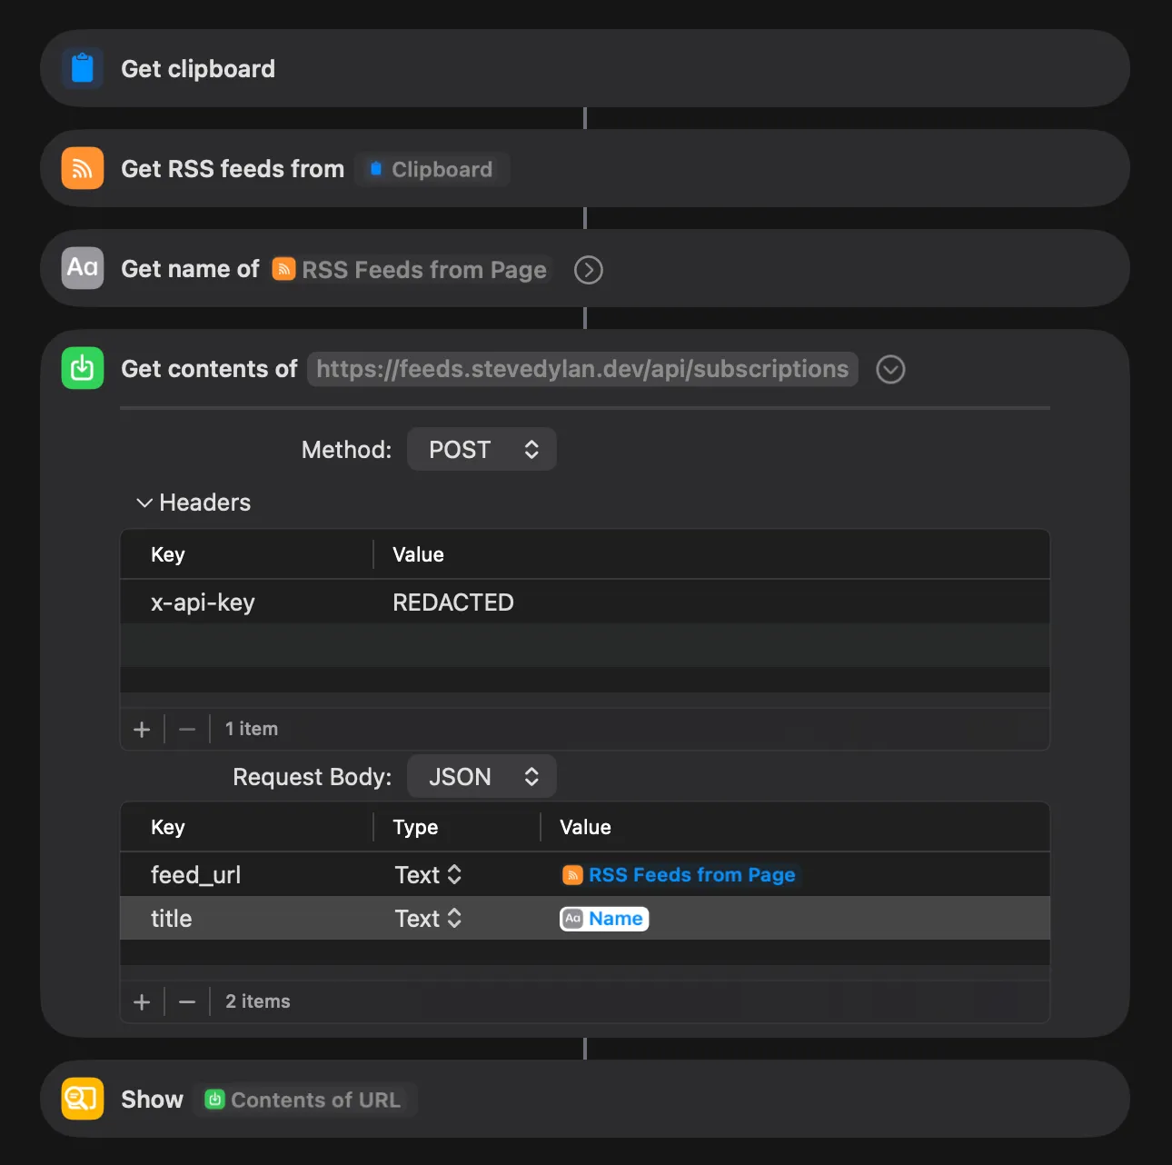Add a new header with the plus button above 1 item
The height and width of the screenshot is (1165, 1172).
[x=142, y=729]
